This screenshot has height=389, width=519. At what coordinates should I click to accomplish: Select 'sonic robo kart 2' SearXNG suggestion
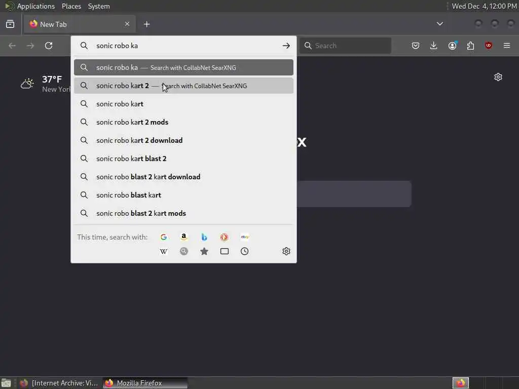point(183,86)
